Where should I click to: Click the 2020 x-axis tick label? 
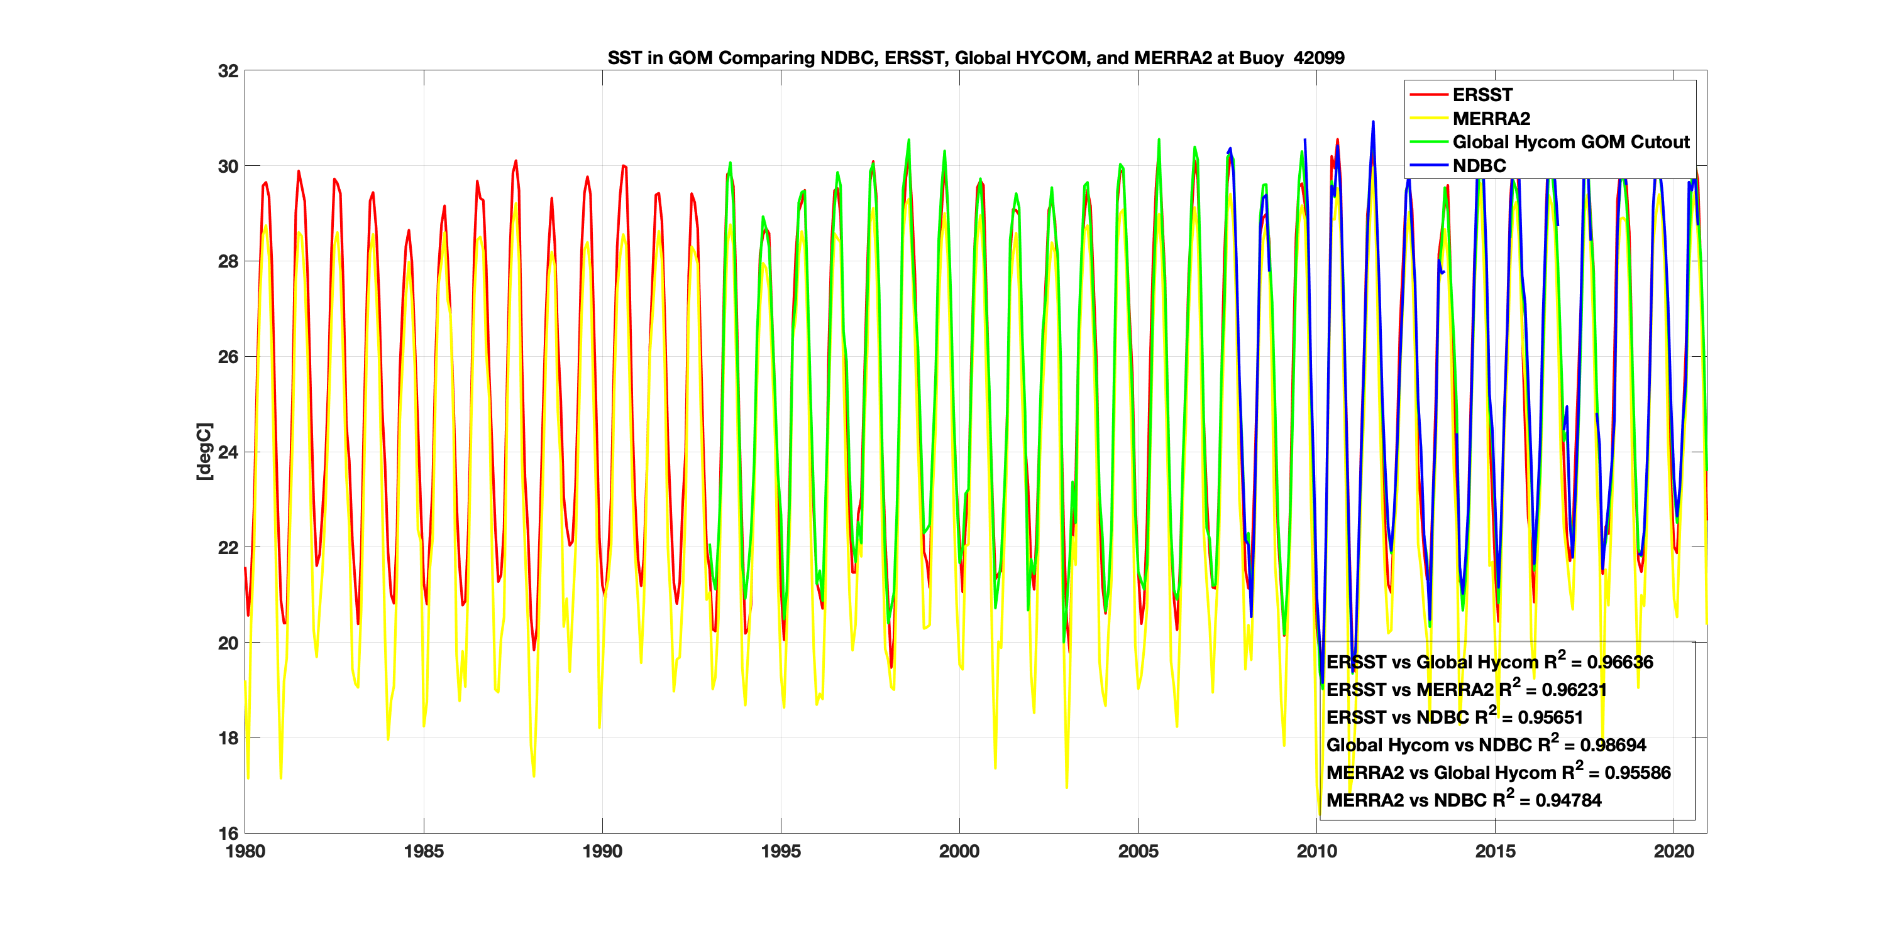coord(1674,851)
